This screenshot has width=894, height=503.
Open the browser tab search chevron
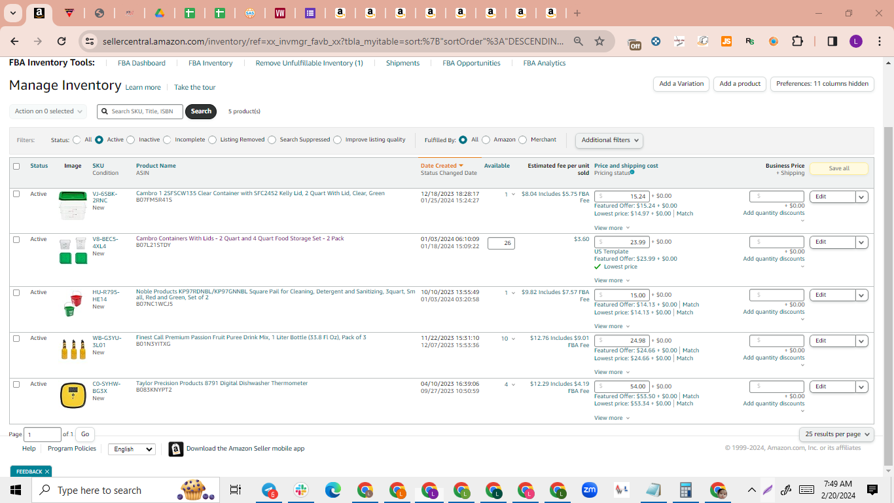point(12,13)
